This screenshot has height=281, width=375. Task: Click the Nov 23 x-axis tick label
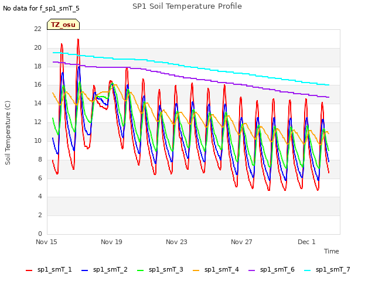point(176,242)
